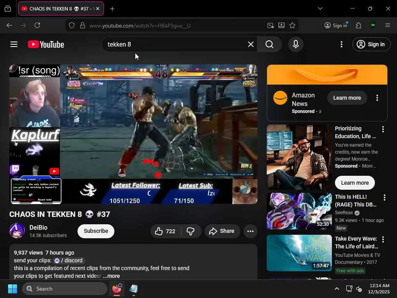
Task: Click the video player to pause
Action: tap(133, 134)
